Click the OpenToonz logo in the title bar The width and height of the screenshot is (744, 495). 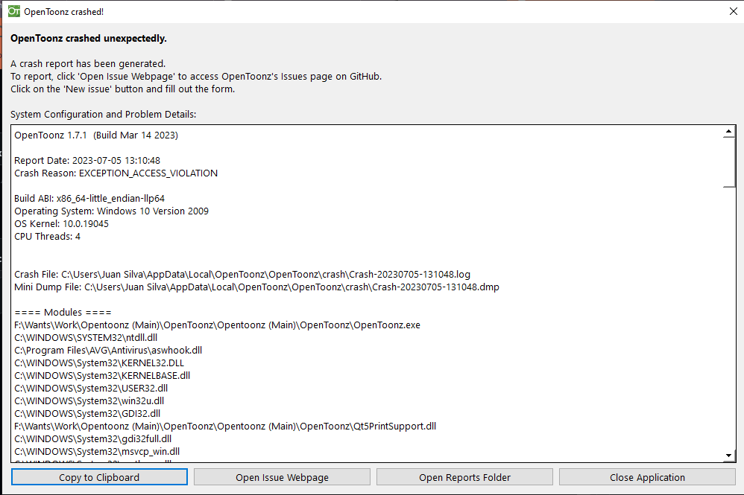[13, 11]
